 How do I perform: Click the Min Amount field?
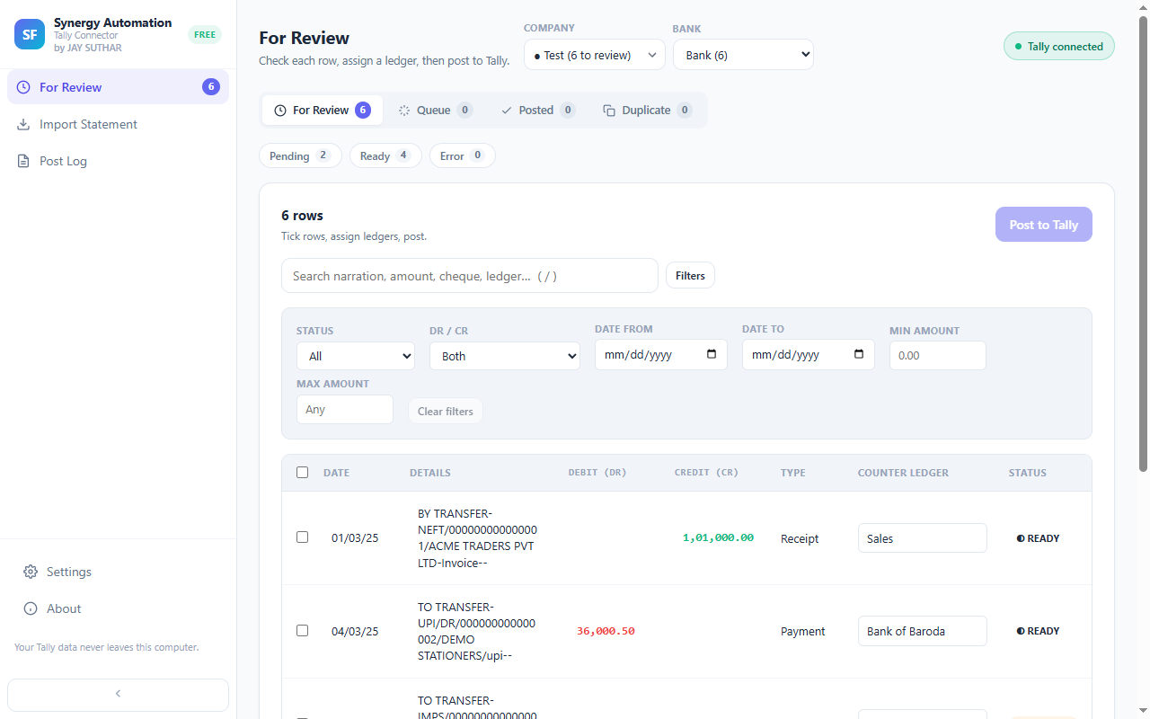(938, 355)
